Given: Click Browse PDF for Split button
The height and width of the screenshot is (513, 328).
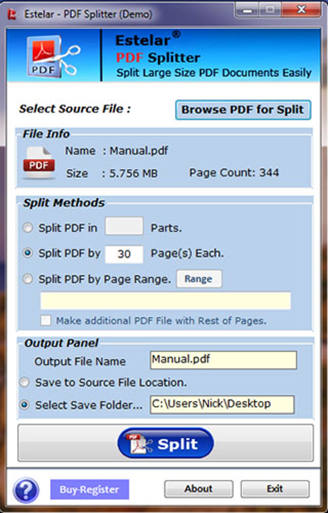Looking at the screenshot, I should click(x=243, y=110).
